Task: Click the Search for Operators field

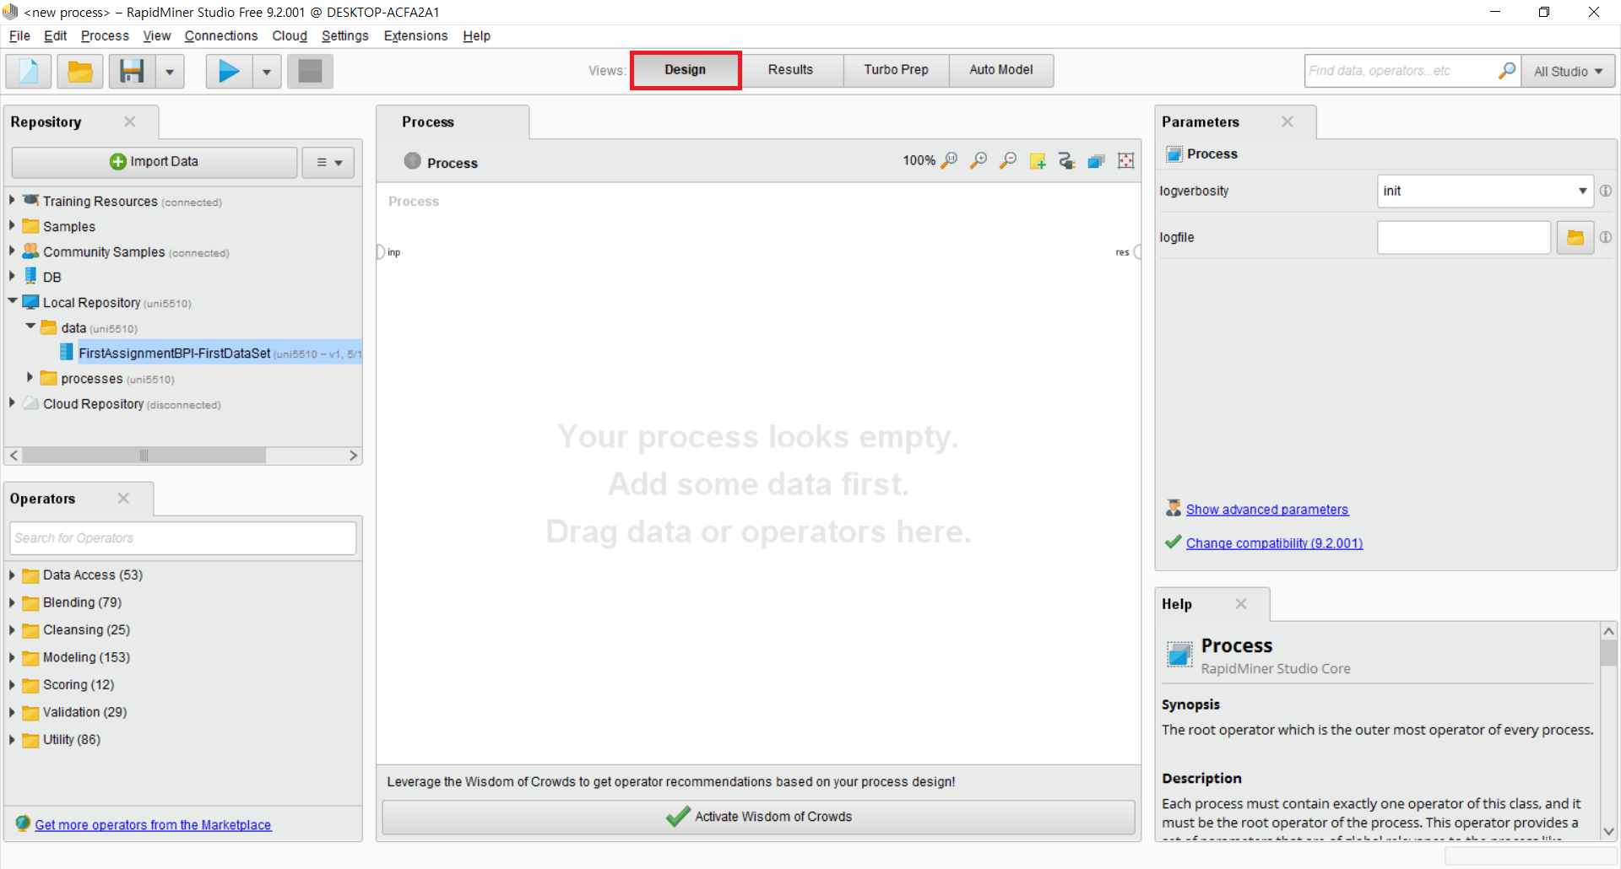Action: tap(183, 538)
